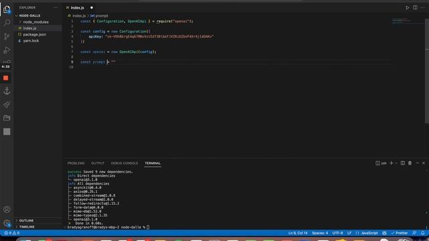
Task: Open the feedback status bar icon
Action: [x=414, y=233]
